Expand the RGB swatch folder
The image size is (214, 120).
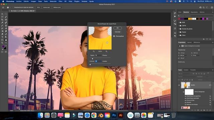point(179,22)
